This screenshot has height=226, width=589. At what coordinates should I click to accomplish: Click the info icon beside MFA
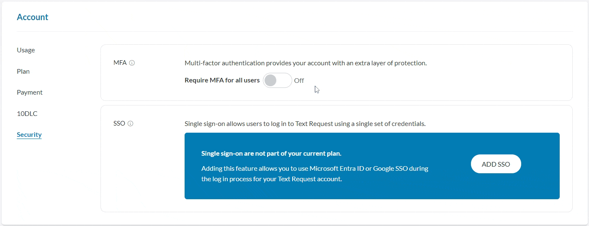[132, 63]
